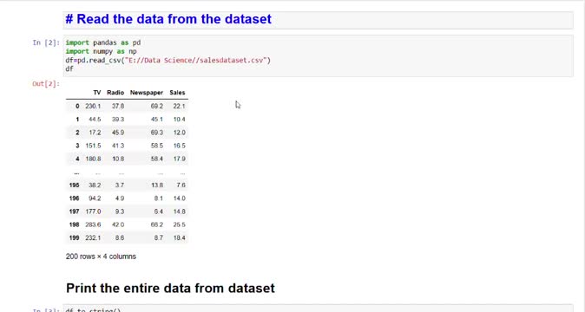Click the TV column header
The height and width of the screenshot is (312, 585).
(x=97, y=93)
